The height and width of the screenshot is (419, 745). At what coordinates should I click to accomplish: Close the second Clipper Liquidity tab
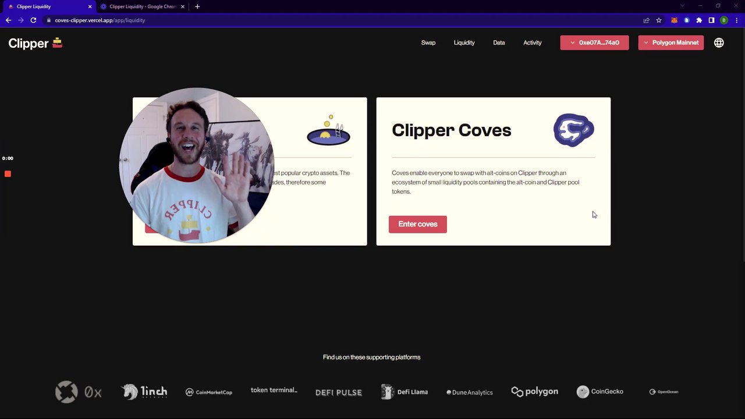184,6
